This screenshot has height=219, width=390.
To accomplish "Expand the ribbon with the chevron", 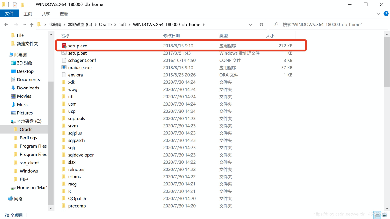I will click(x=378, y=14).
